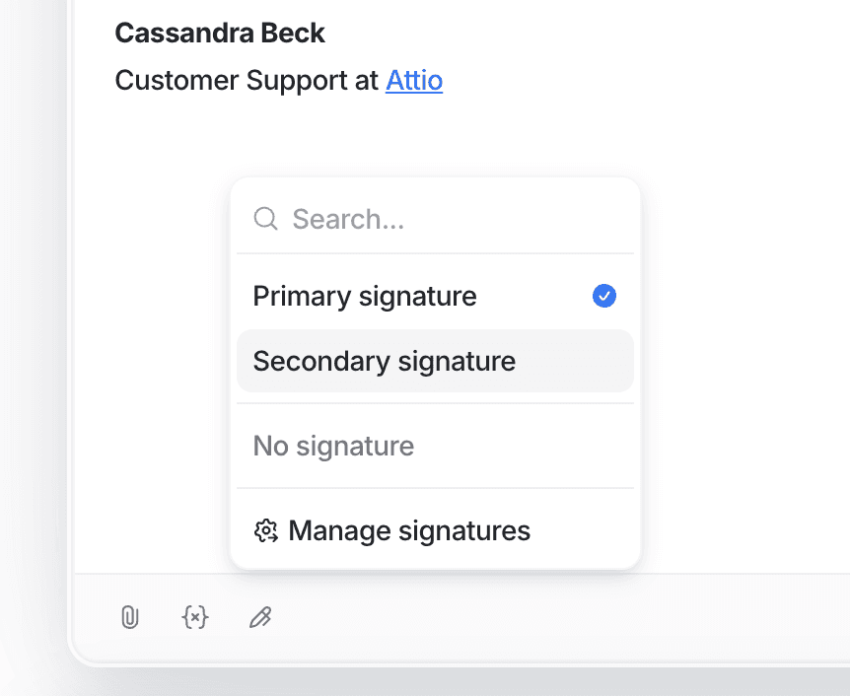Click the gear icon beside Manage signatures
The height and width of the screenshot is (696, 850).
(265, 531)
